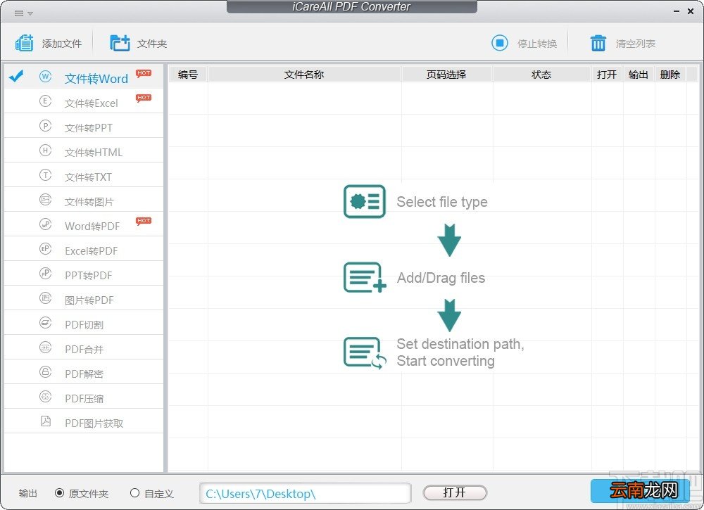
Task: Click the 文件名称 column header
Action: click(304, 74)
